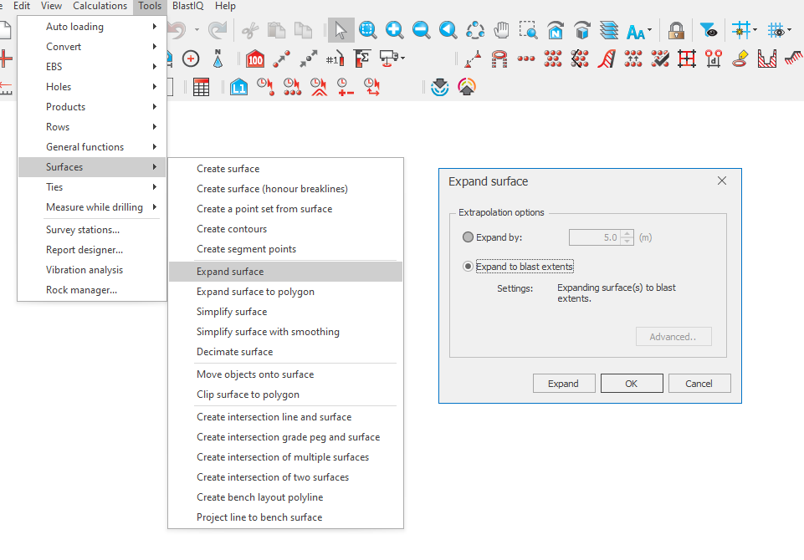Click the BlastIQ download arrow icon
Image resolution: width=804 pixels, height=560 pixels.
click(x=440, y=87)
